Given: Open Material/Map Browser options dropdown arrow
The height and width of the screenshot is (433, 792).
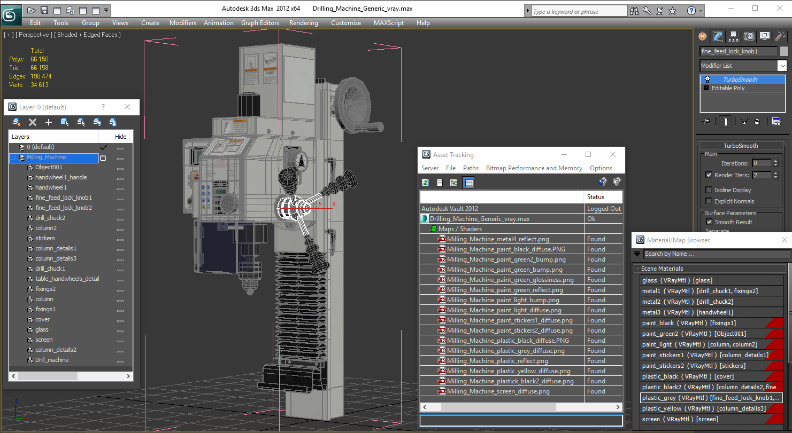Looking at the screenshot, I should click(x=637, y=254).
